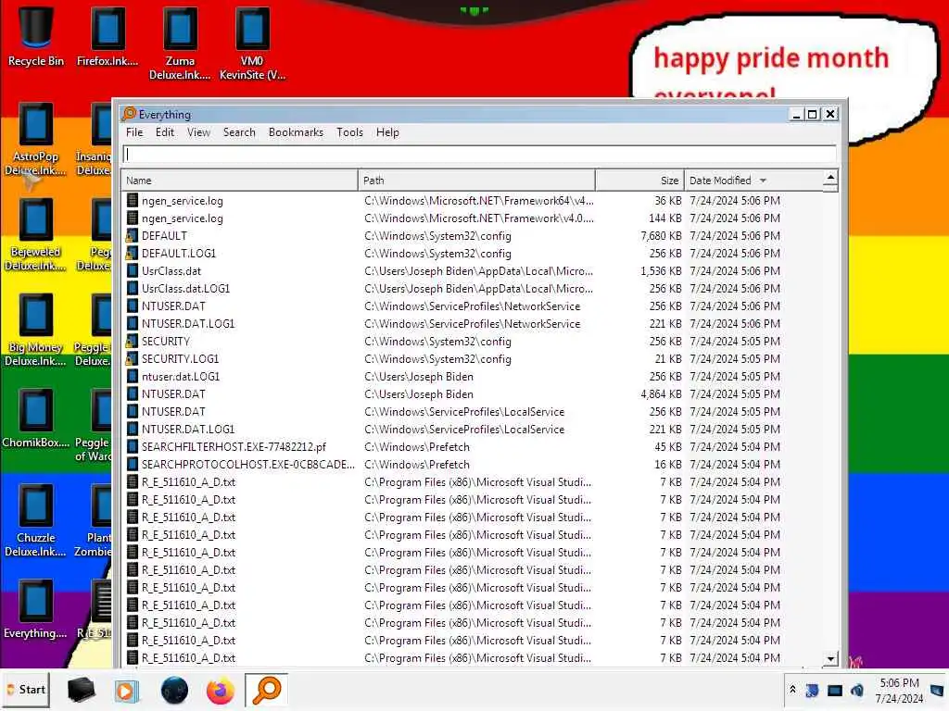The height and width of the screenshot is (711, 949).
Task: Select the DEFAULT.LOG1 file row
Action: coord(472,254)
